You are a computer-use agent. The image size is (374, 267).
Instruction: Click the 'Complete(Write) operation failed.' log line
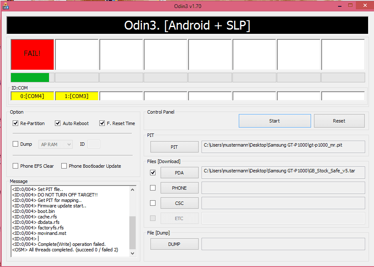pyautogui.click(x=59, y=244)
